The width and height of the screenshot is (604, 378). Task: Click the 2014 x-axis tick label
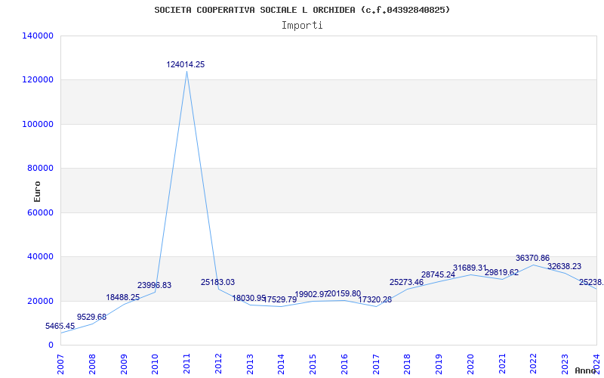click(281, 364)
